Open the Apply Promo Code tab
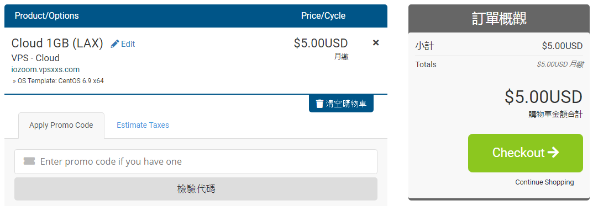 pyautogui.click(x=61, y=126)
